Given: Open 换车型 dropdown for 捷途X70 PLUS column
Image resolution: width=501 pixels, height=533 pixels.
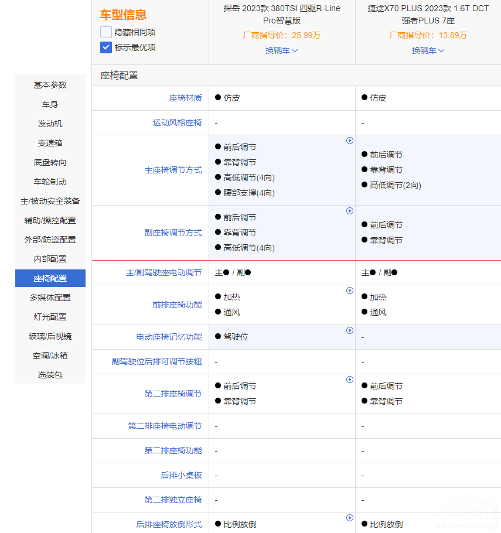Looking at the screenshot, I should point(428,50).
